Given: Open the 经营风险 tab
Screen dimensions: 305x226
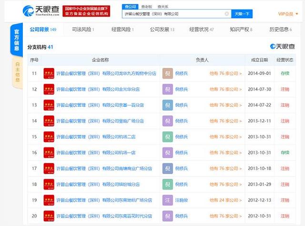Looking at the screenshot, I should [122, 30].
